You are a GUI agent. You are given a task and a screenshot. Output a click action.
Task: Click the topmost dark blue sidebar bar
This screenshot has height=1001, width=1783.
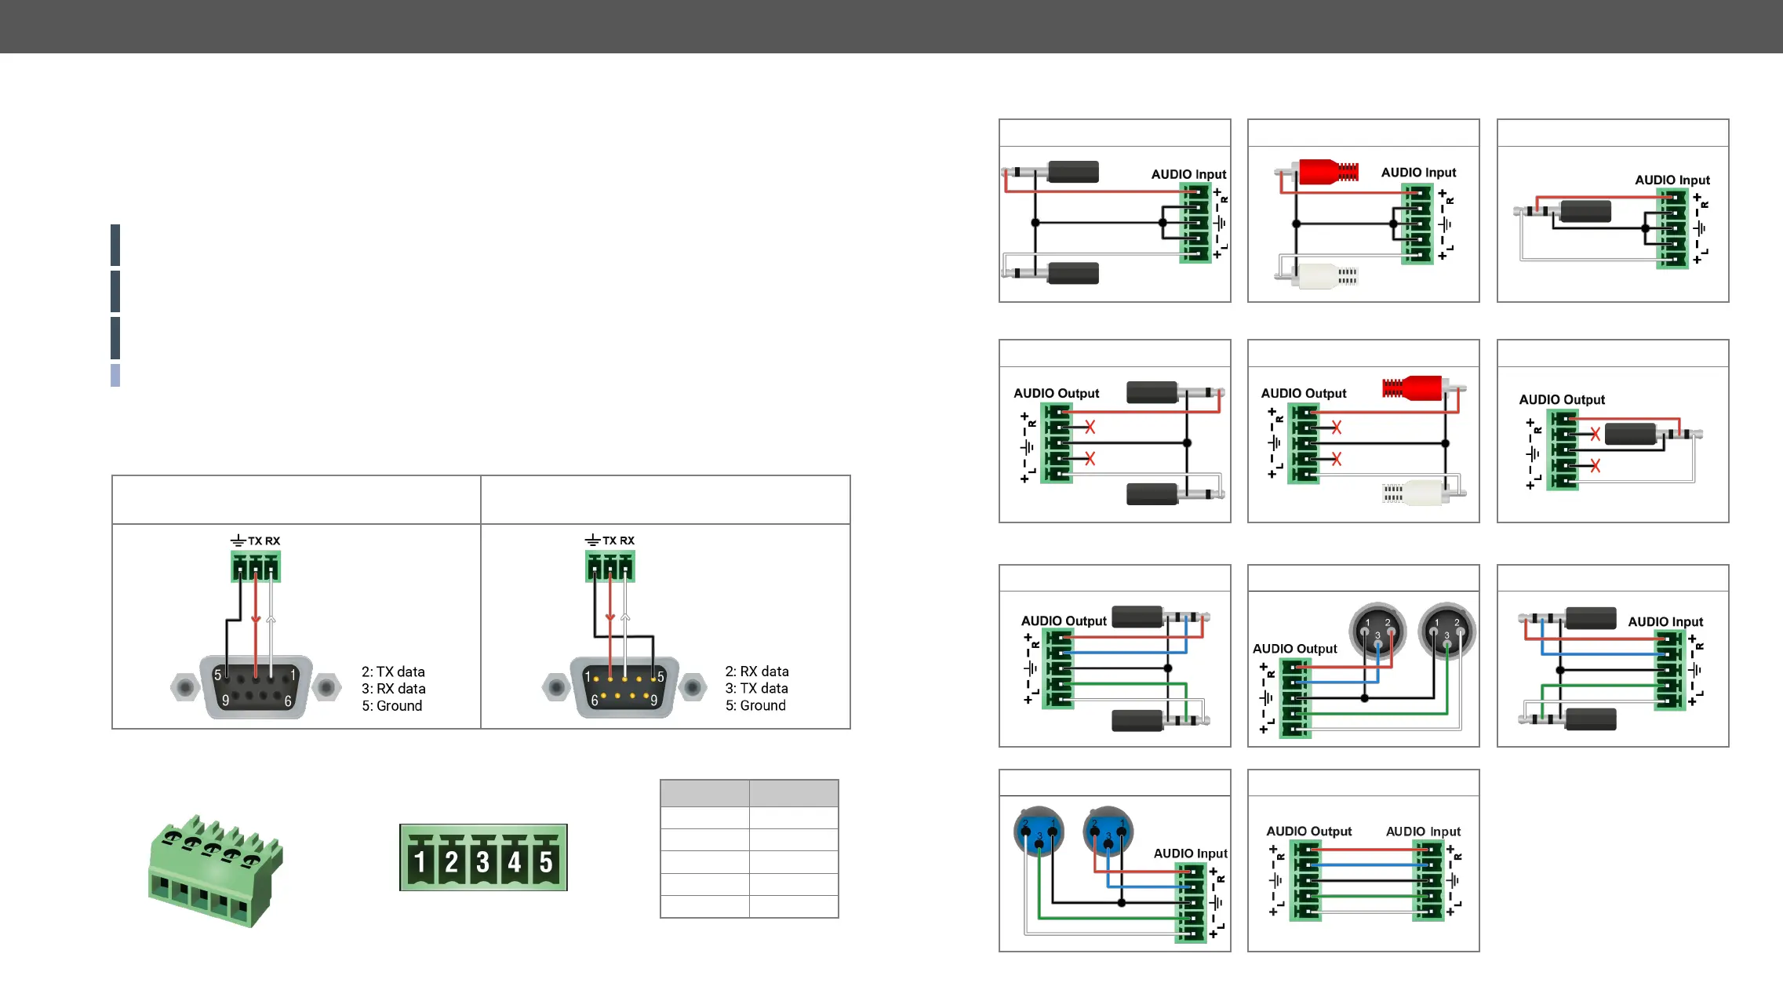(115, 245)
